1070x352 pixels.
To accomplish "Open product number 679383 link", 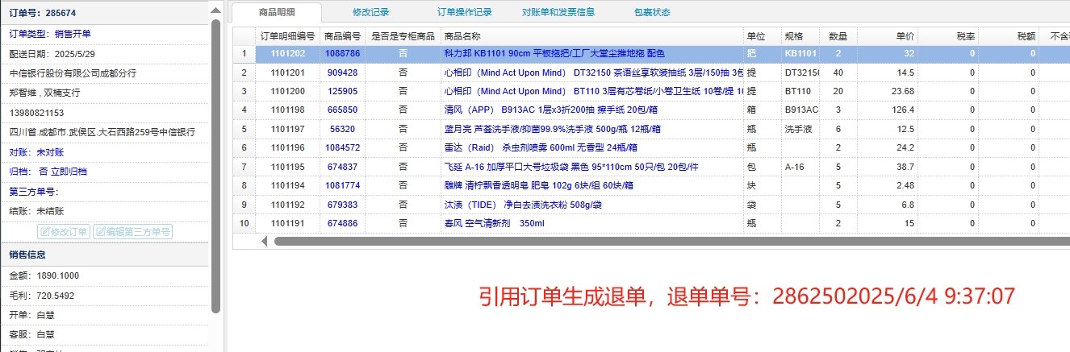I will click(x=342, y=205).
